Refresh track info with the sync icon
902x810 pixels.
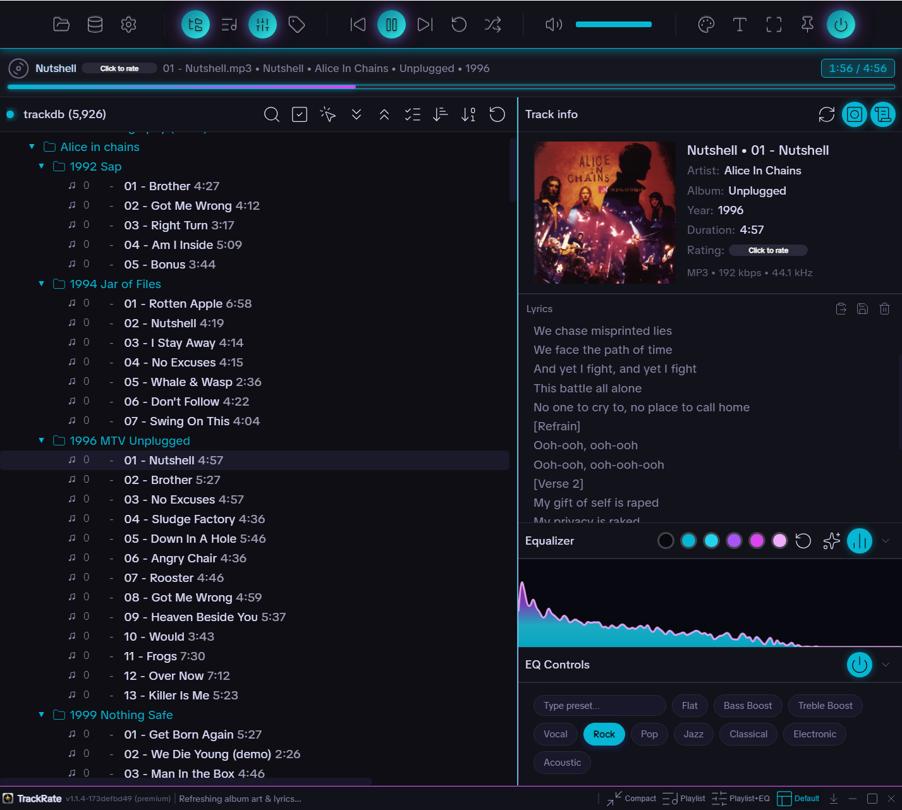[x=826, y=114]
